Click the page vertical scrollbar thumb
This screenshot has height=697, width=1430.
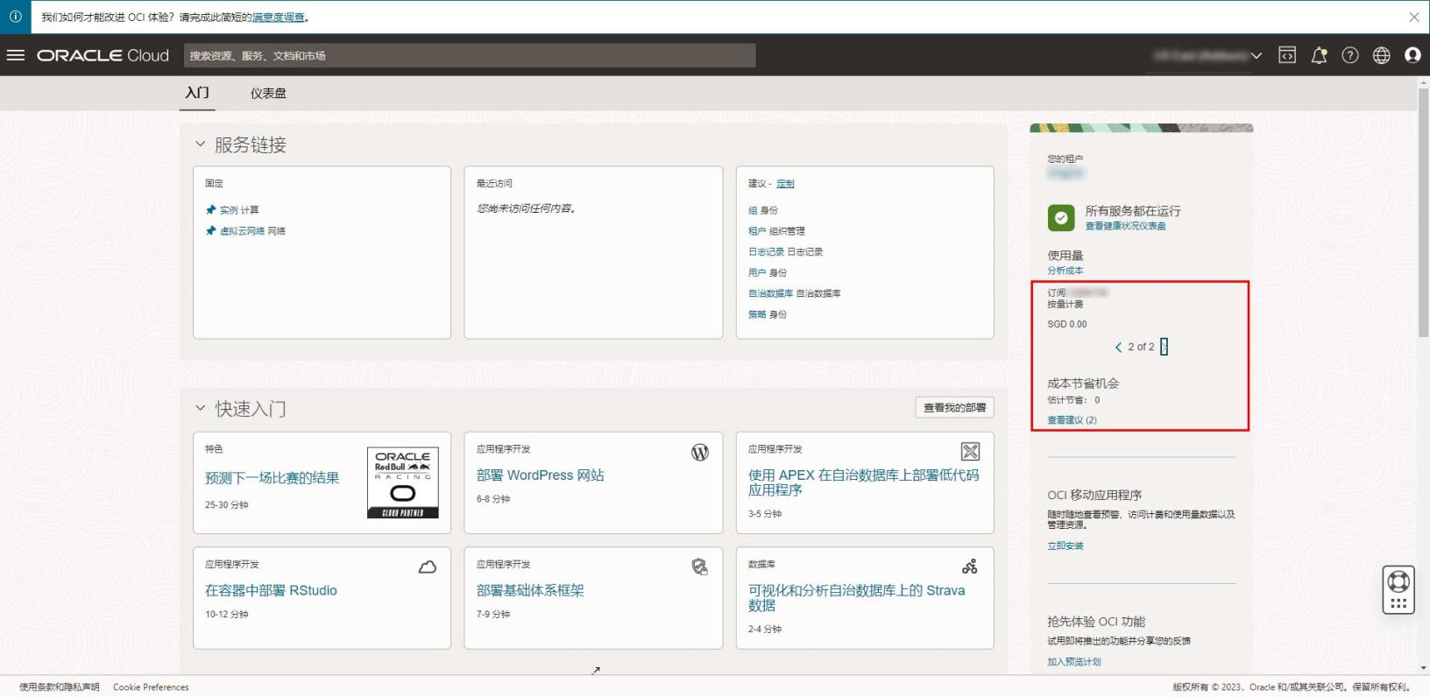point(1423,212)
